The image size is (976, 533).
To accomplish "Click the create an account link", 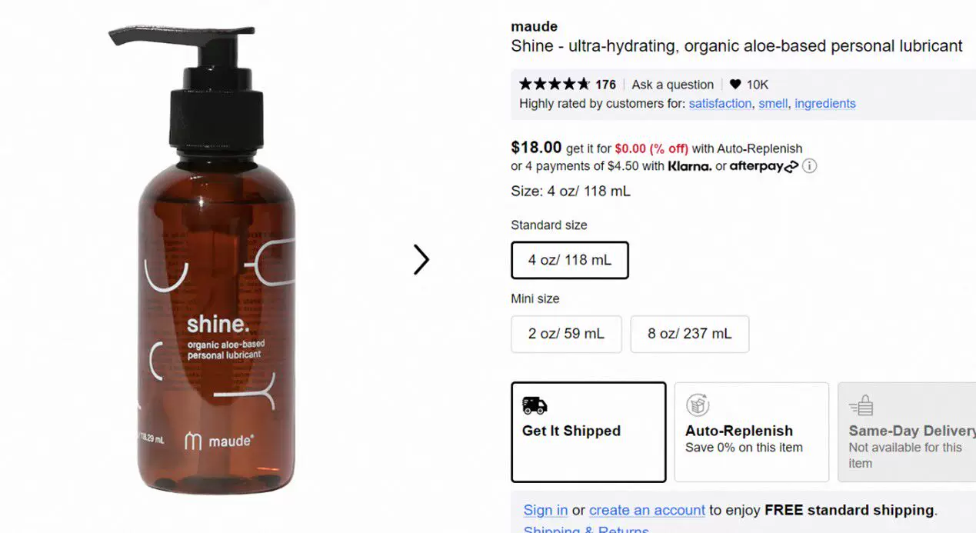I will (647, 510).
